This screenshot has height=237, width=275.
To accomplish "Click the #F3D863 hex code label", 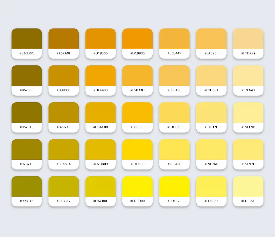I will [x=174, y=127].
